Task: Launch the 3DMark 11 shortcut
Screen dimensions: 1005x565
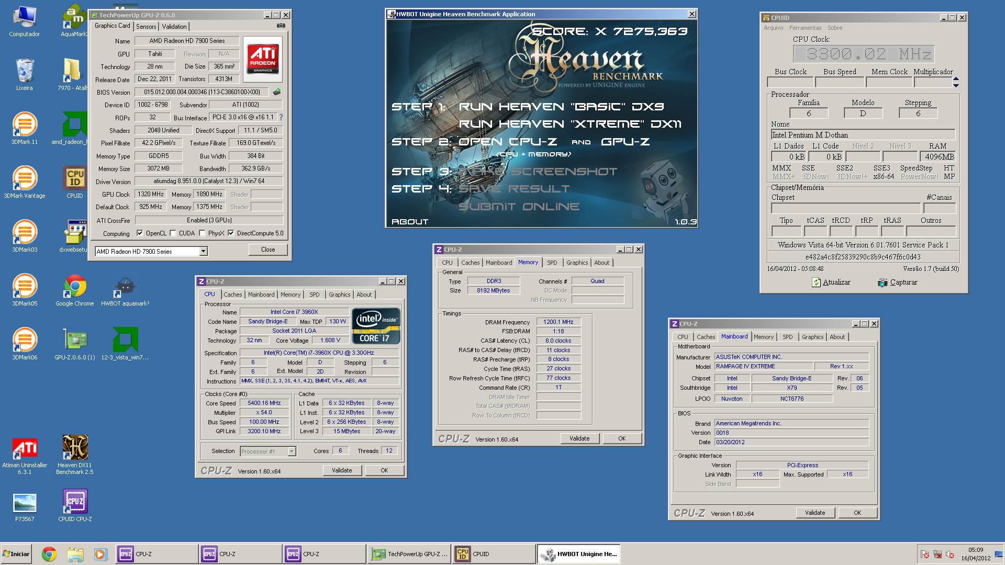Action: point(24,129)
